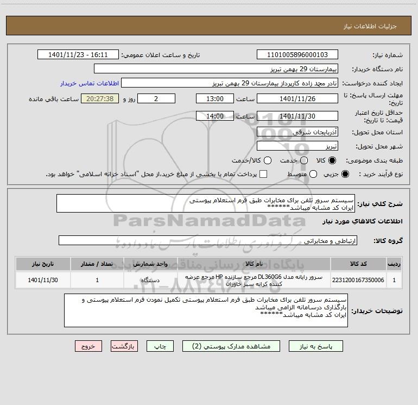Click the price validity date 1401/11/30
418x405 pixels.
(297, 116)
